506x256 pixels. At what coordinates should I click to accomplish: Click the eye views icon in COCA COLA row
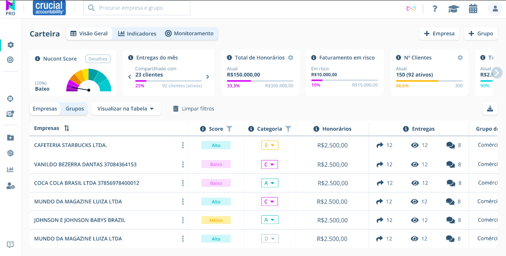(x=415, y=183)
